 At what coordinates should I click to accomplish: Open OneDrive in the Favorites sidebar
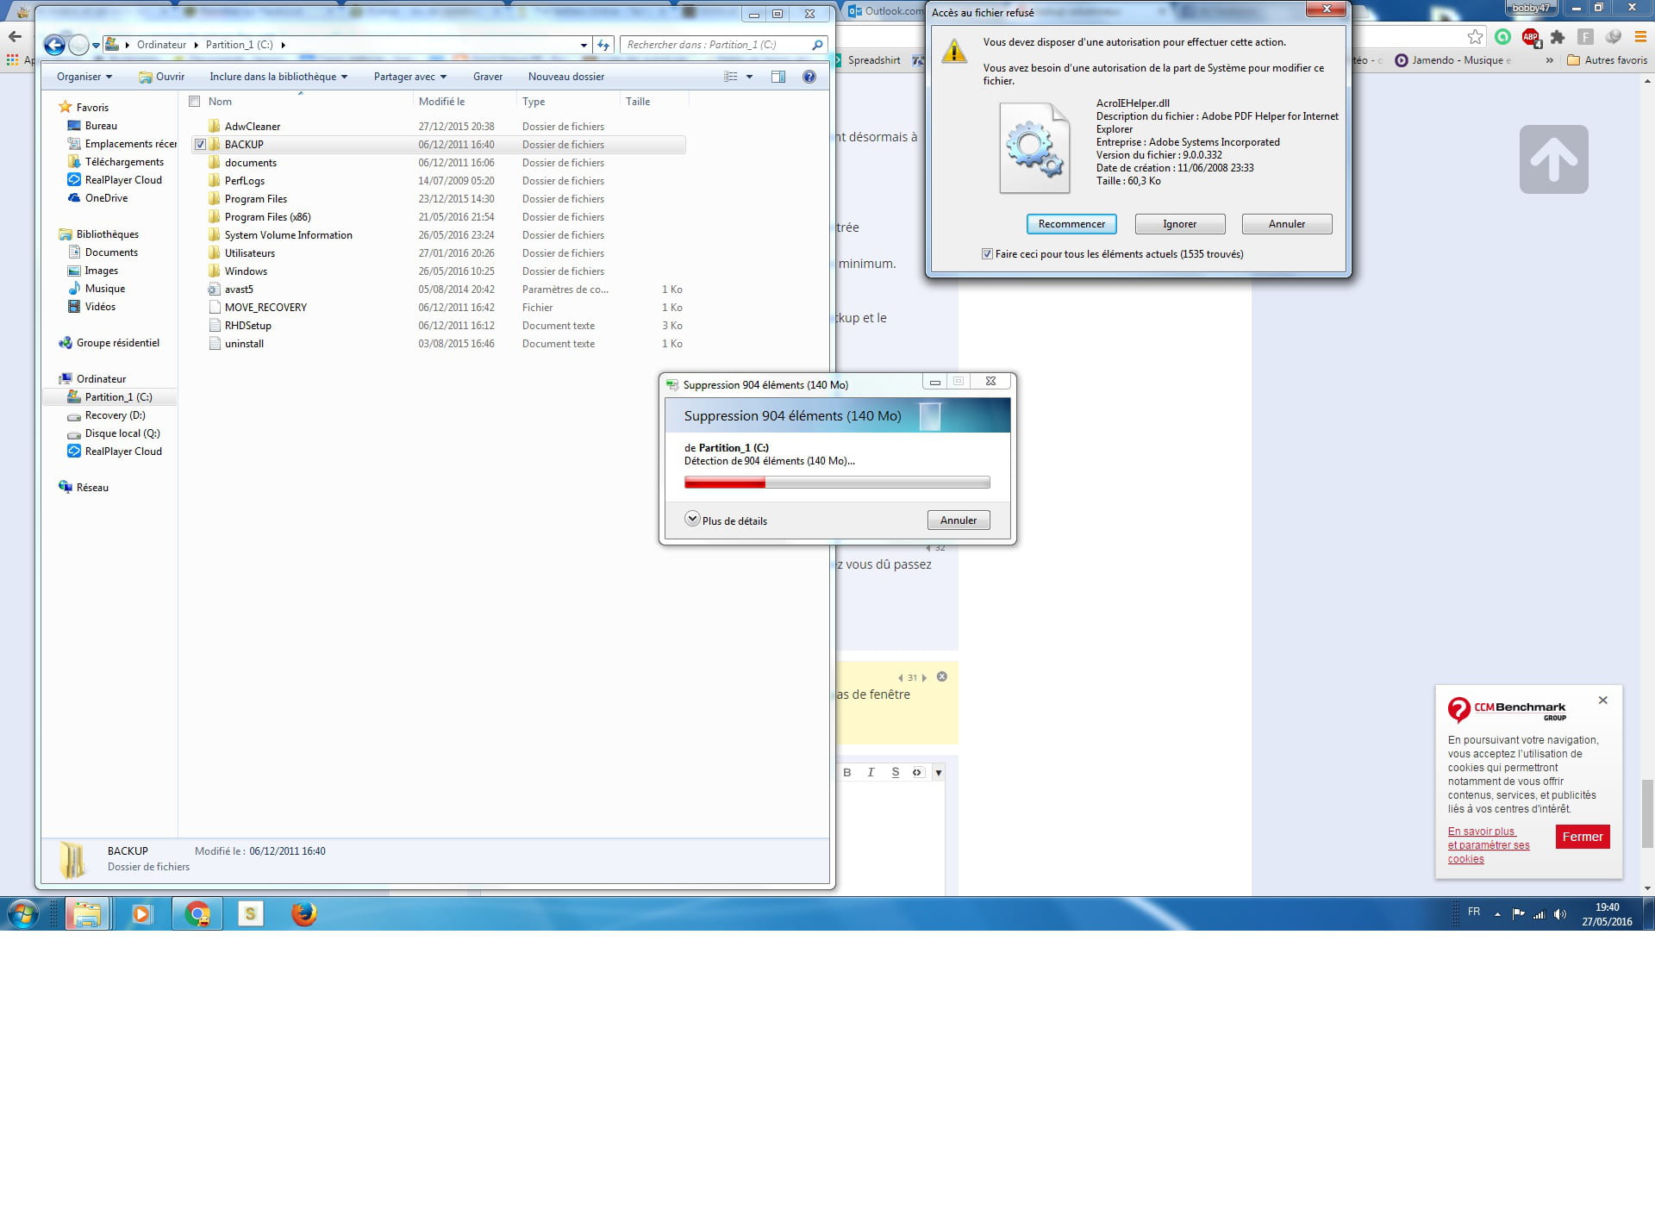click(x=106, y=198)
